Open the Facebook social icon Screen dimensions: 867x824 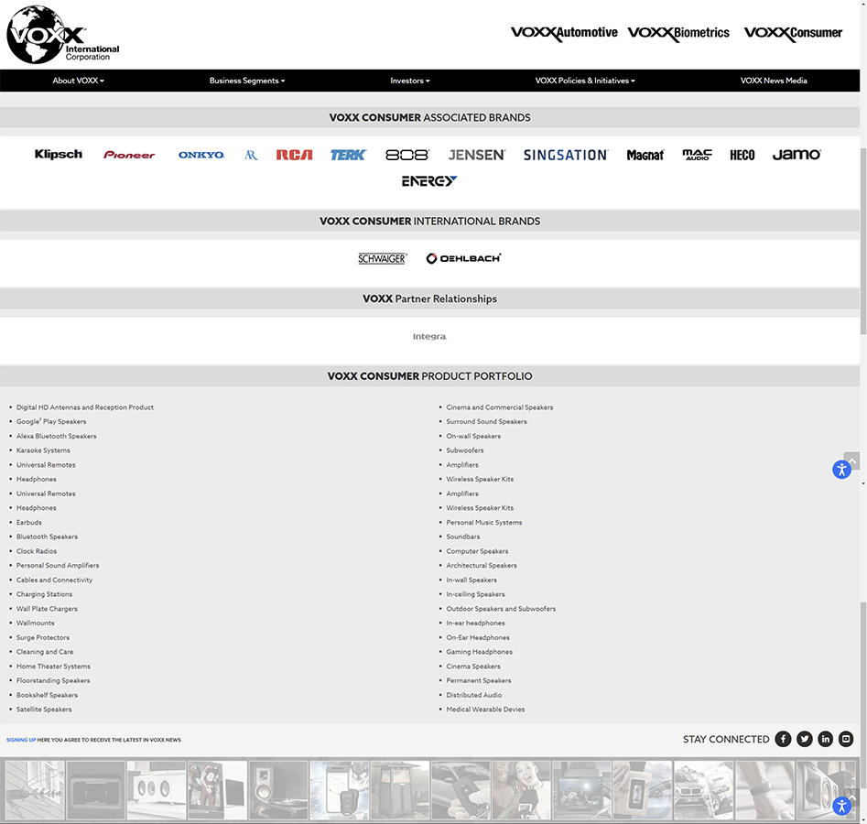tap(783, 739)
